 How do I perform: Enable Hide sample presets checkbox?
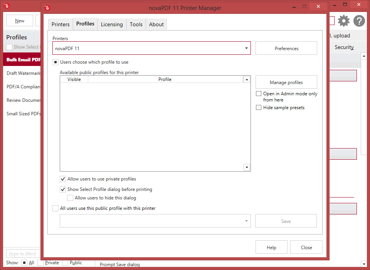pyautogui.click(x=259, y=108)
